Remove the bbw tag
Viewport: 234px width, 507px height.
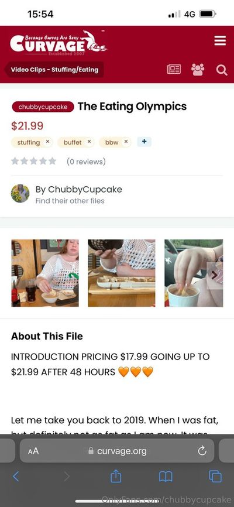point(126,142)
